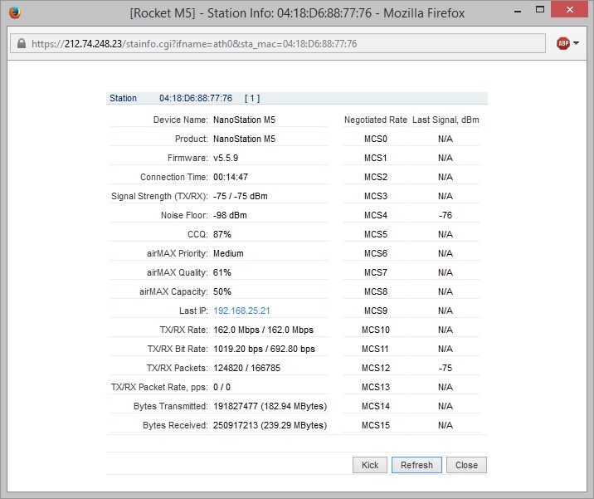
Task: Click the Adblock Plus ABP icon
Action: [x=563, y=43]
